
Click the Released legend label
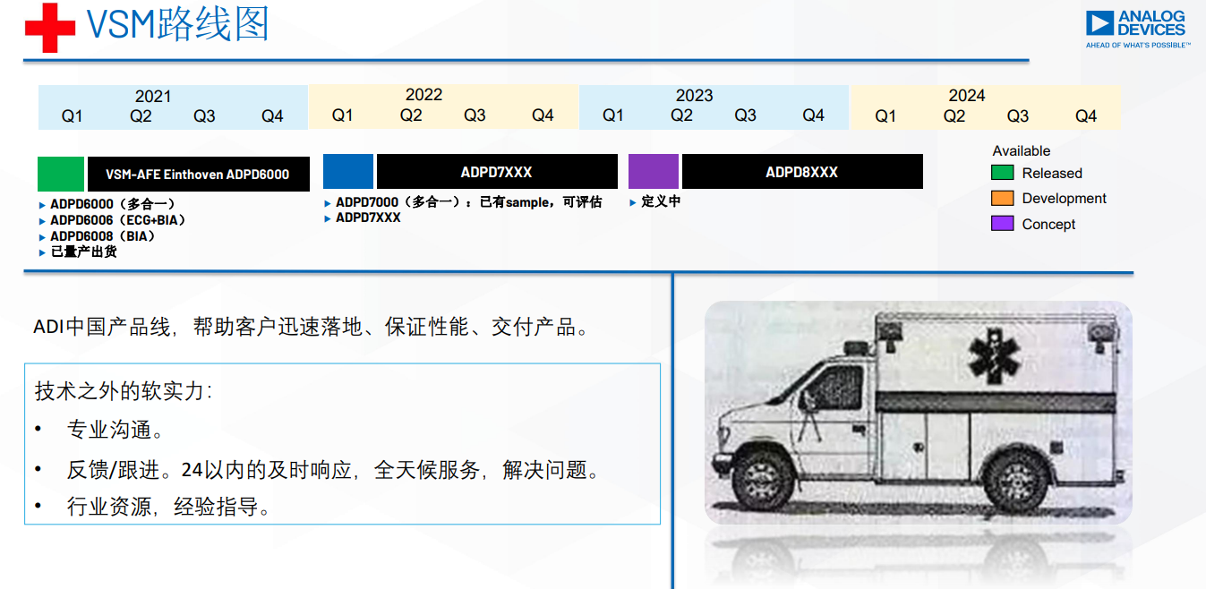click(x=1052, y=174)
